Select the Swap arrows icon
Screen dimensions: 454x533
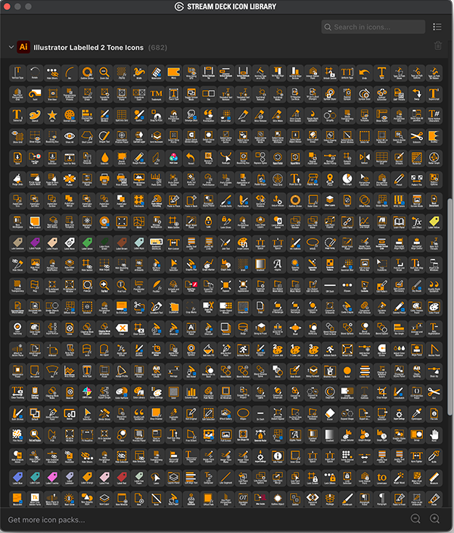tap(416, 94)
